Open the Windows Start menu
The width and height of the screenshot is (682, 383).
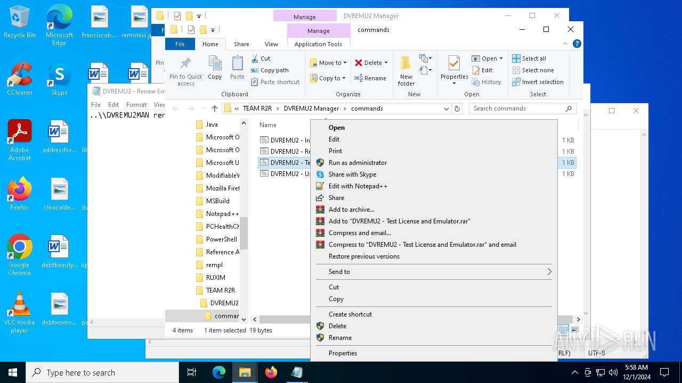point(13,372)
